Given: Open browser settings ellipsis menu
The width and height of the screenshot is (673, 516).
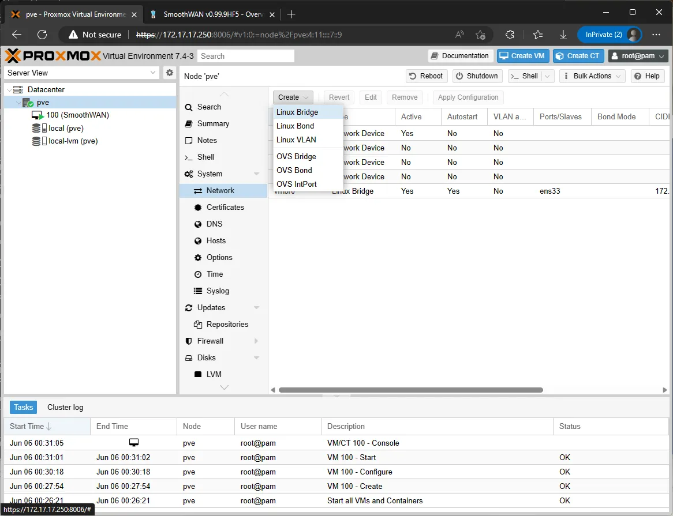Looking at the screenshot, I should [656, 35].
